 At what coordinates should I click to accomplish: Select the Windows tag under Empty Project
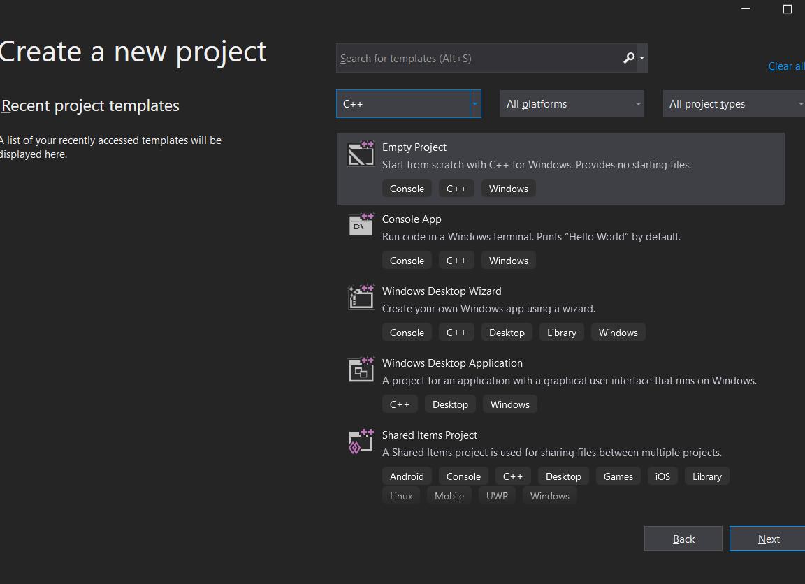pyautogui.click(x=508, y=188)
